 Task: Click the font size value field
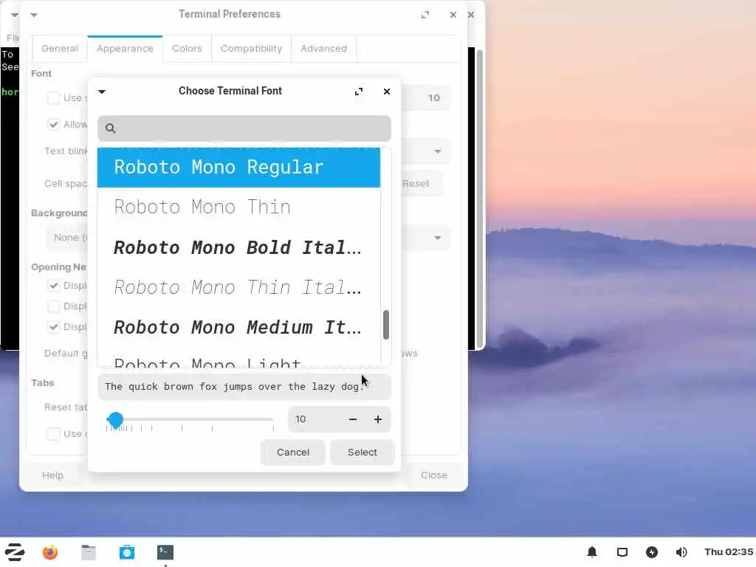(316, 419)
